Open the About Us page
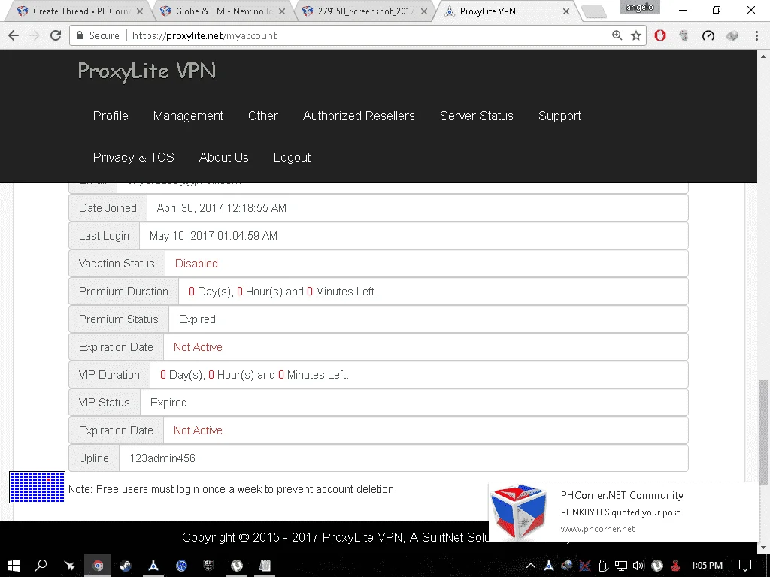The height and width of the screenshot is (577, 770). click(x=223, y=157)
